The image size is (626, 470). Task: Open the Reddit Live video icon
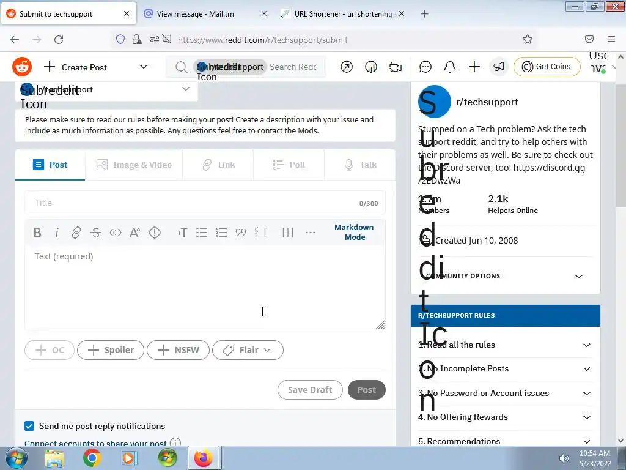point(396,67)
